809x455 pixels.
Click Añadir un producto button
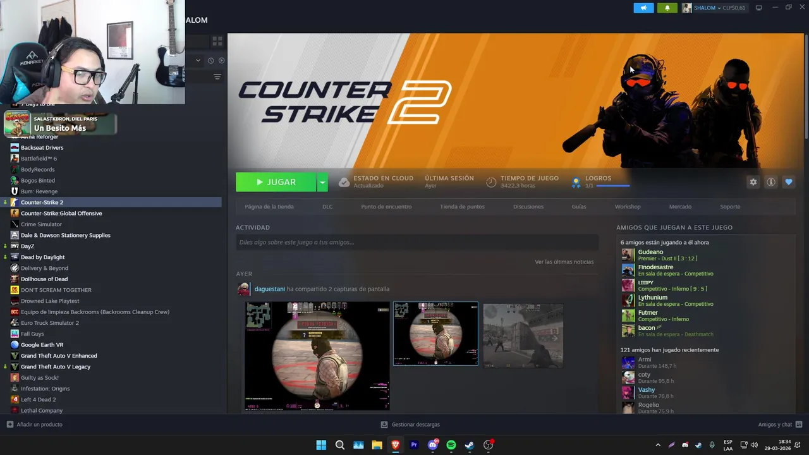coord(34,425)
